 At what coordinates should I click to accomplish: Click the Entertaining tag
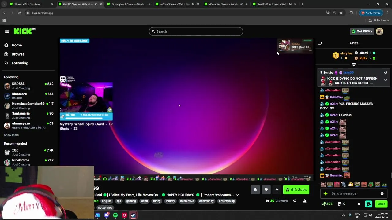tap(227, 201)
